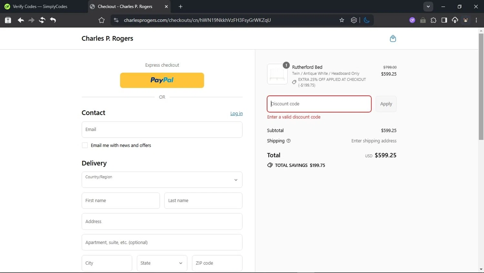Image resolution: width=484 pixels, height=273 pixels.
Task: Click the First name field
Action: [x=121, y=200]
